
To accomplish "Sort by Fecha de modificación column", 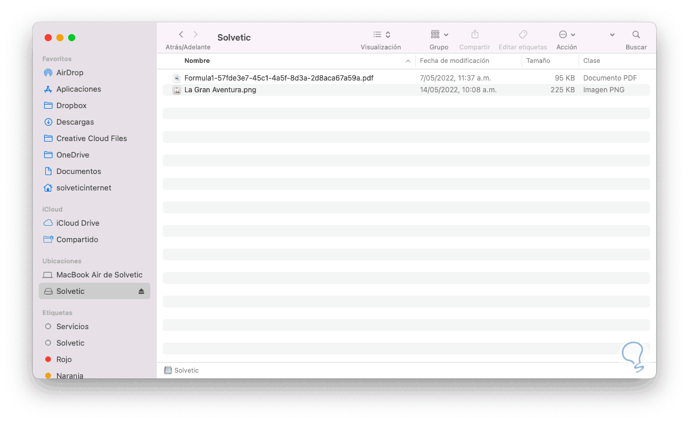I will (455, 61).
